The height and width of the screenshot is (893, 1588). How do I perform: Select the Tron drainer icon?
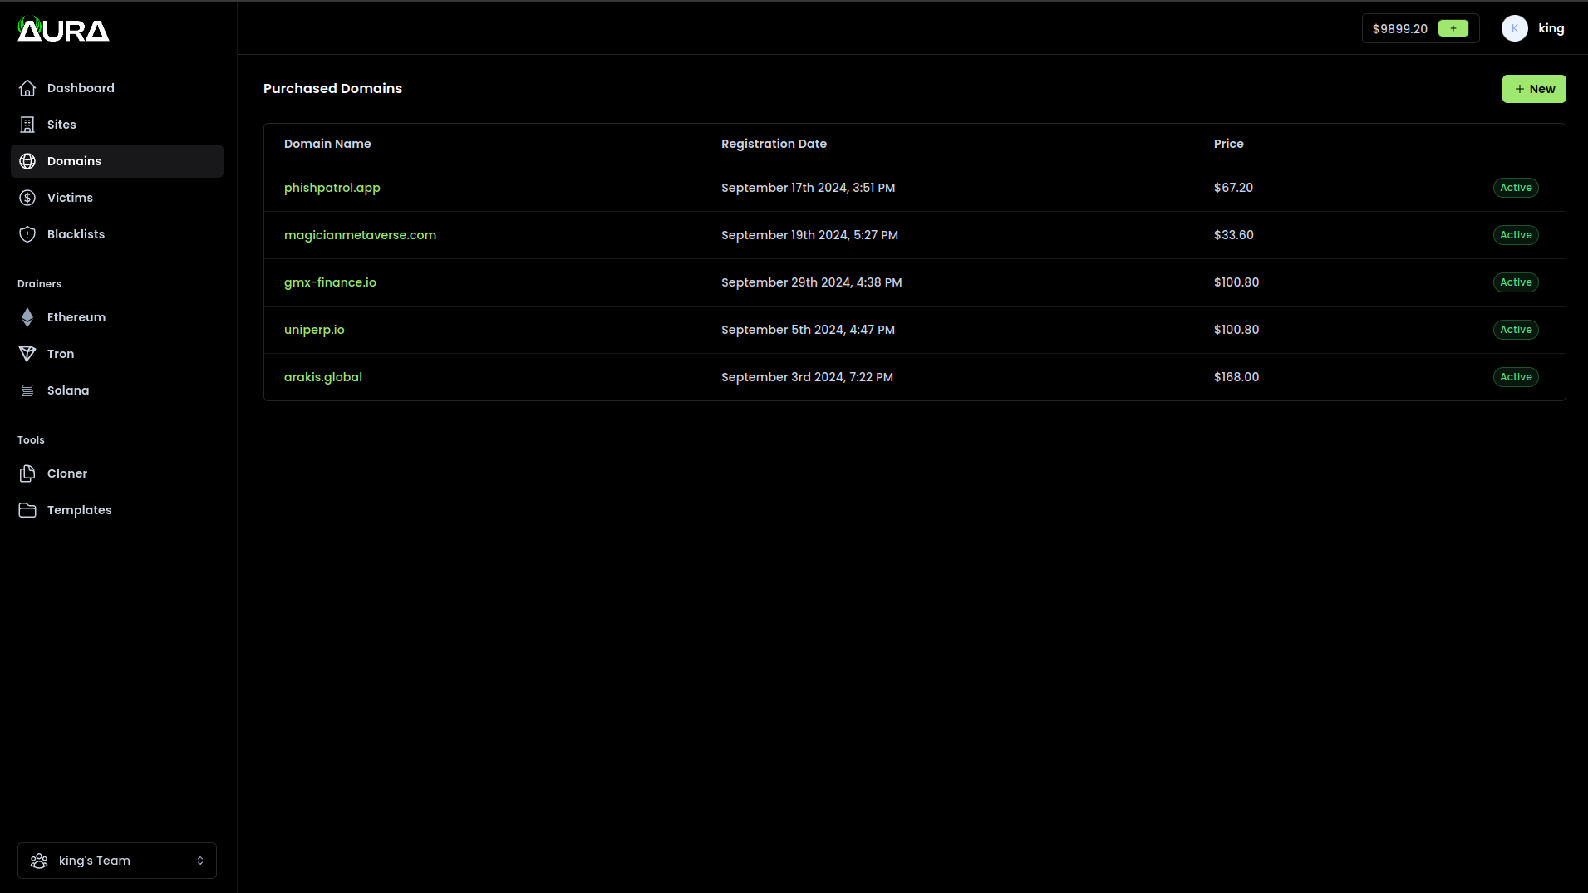click(x=27, y=353)
